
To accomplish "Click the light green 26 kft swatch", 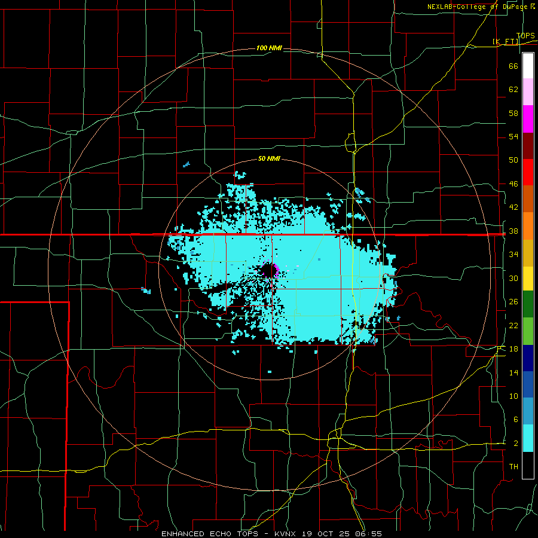I will pos(528,331).
